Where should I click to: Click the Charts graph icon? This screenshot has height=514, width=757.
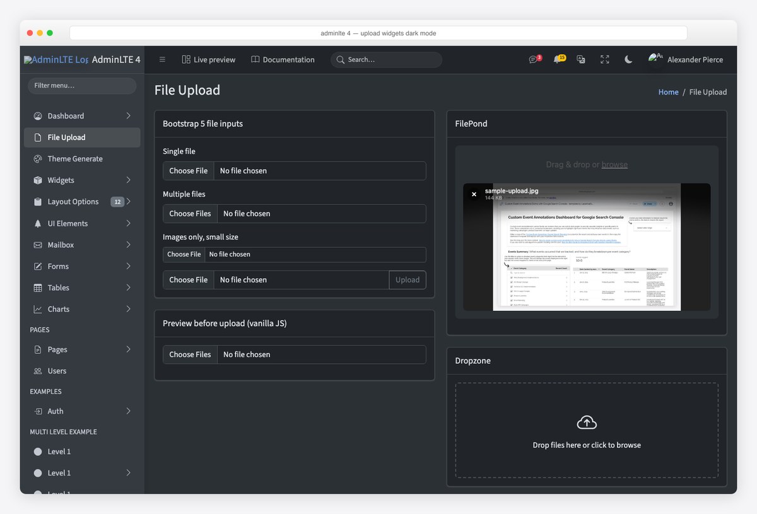pos(38,309)
